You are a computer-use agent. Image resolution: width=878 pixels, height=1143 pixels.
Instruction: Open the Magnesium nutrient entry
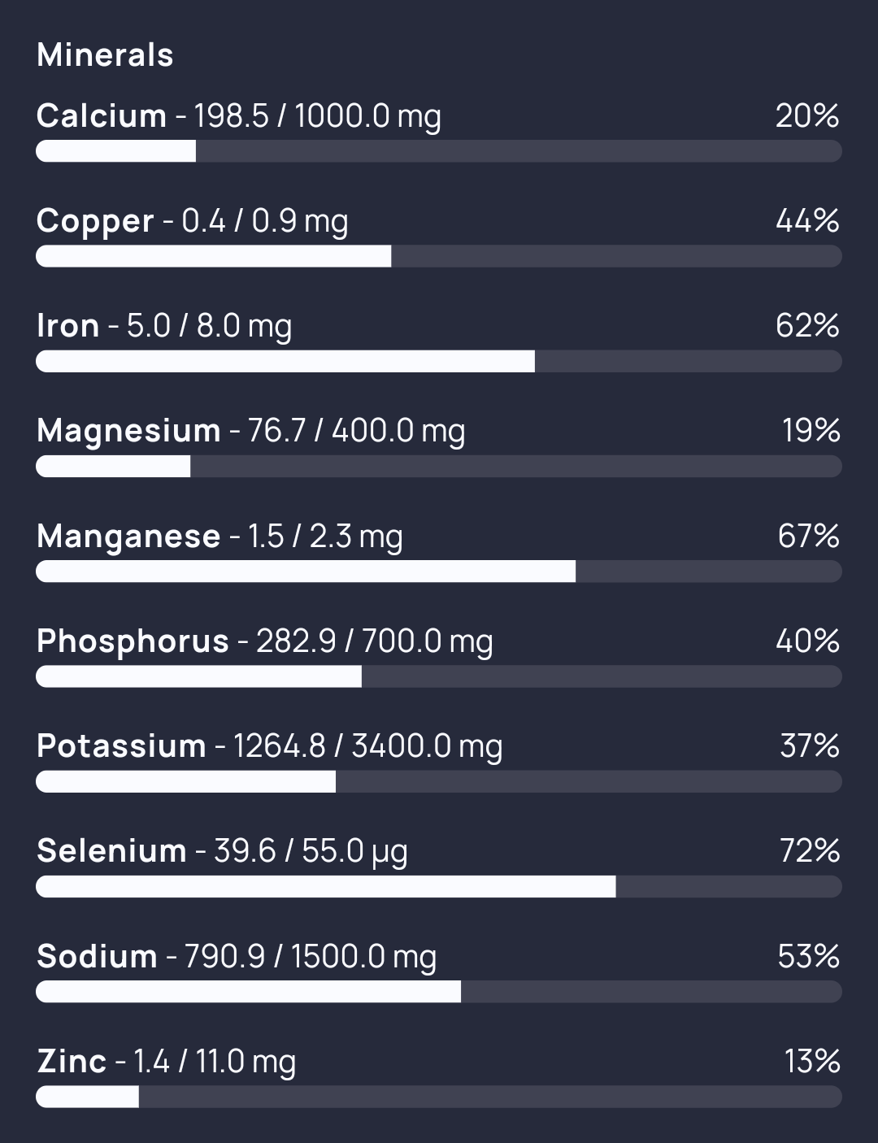(x=251, y=431)
